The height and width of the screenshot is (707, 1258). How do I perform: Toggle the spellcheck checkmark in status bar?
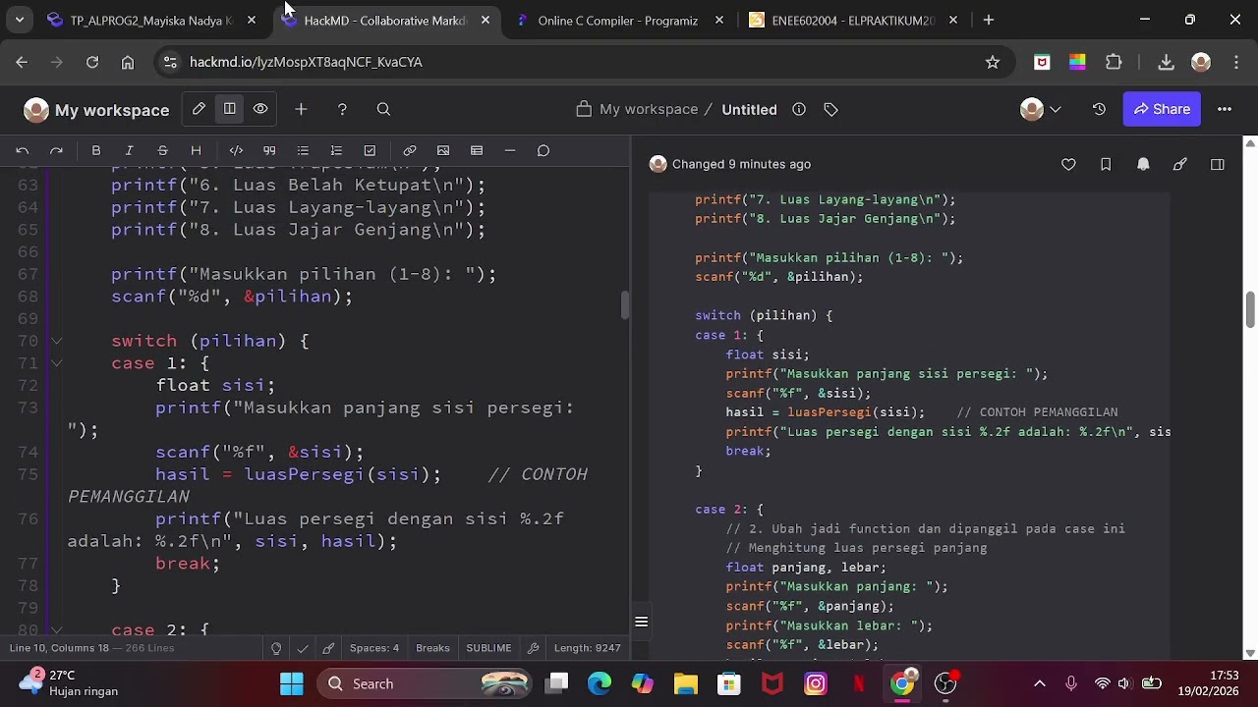pyautogui.click(x=303, y=648)
